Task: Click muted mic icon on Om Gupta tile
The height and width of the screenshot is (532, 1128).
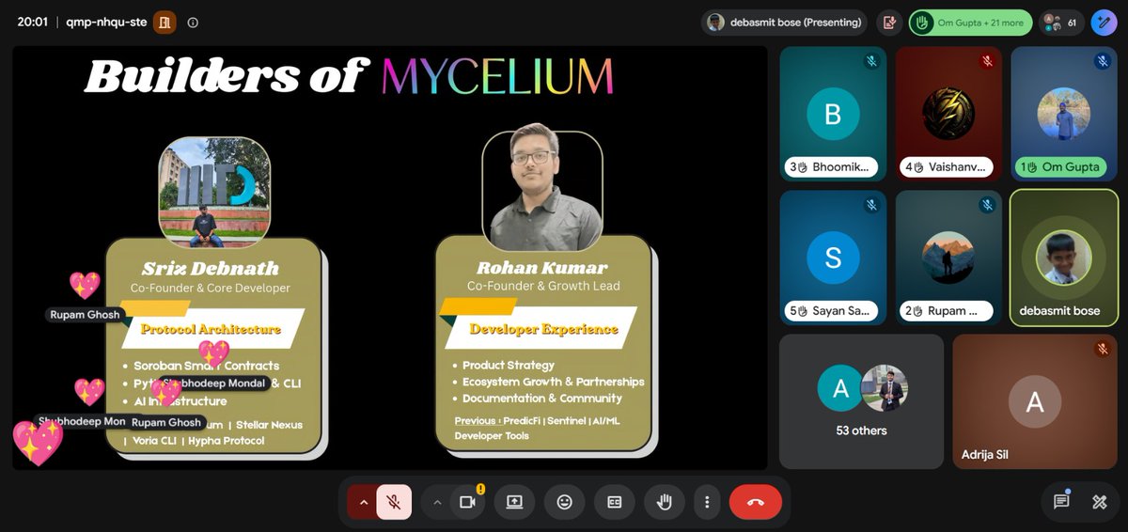Action: click(1103, 61)
